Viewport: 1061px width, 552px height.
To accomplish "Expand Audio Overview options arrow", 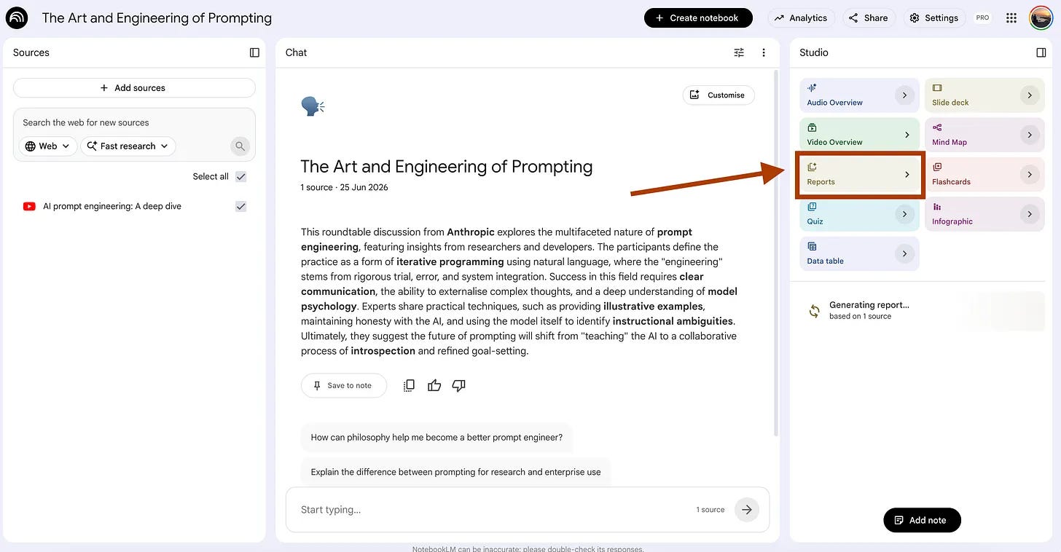I will pos(904,95).
